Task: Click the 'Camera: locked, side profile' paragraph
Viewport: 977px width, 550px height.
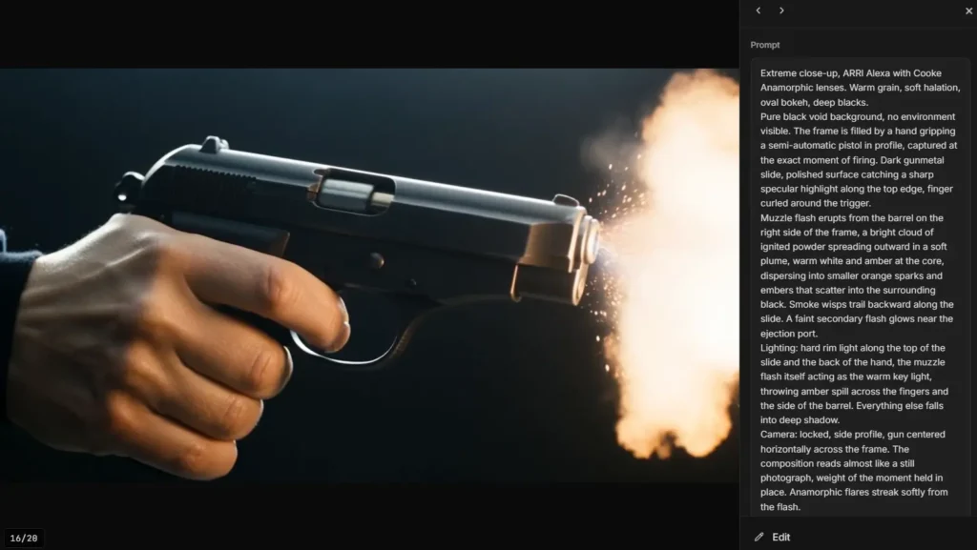Action: (854, 470)
